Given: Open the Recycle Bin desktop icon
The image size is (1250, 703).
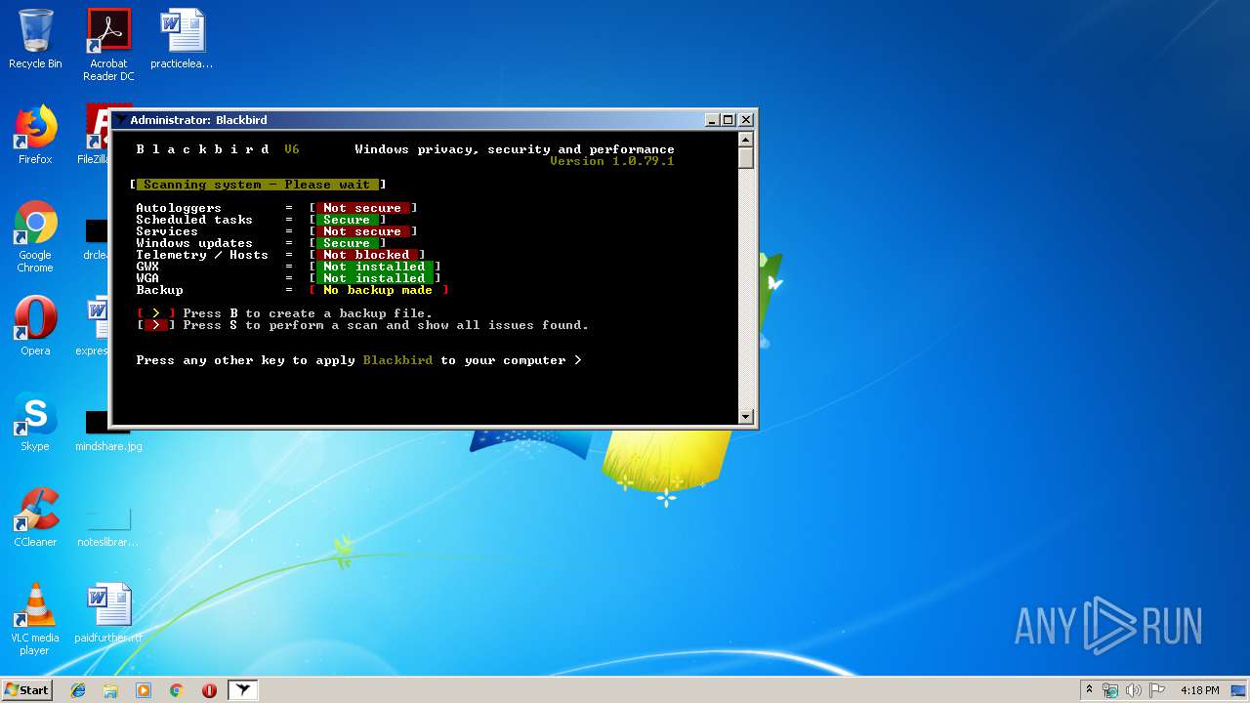Looking at the screenshot, I should [x=35, y=39].
